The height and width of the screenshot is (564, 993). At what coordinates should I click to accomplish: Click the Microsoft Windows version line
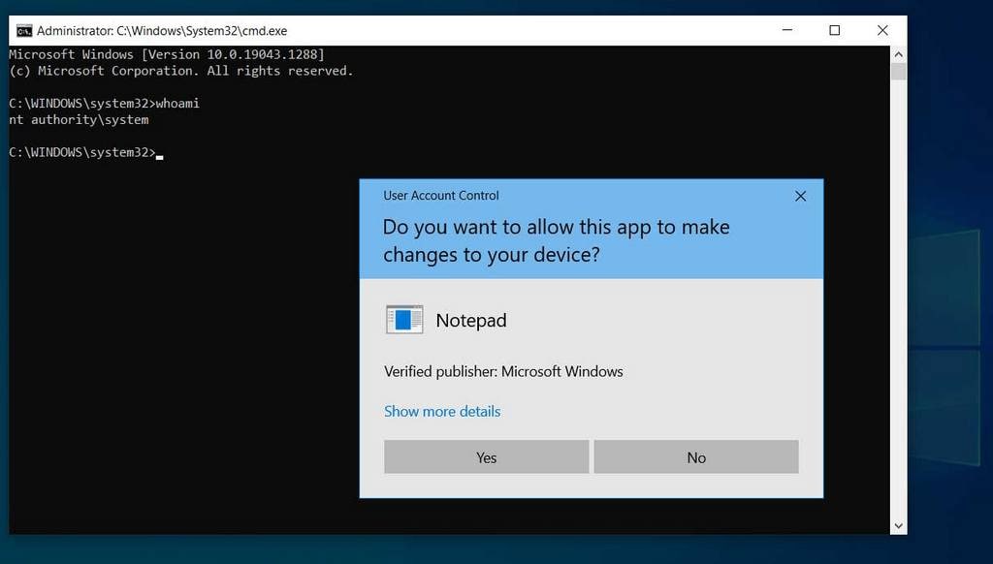pyautogui.click(x=167, y=54)
